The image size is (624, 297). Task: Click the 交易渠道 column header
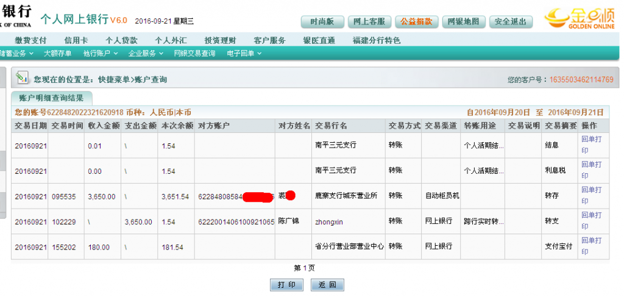[441, 126]
